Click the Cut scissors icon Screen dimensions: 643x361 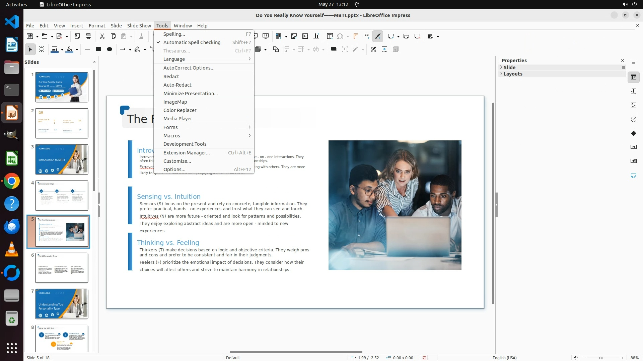tap(102, 36)
